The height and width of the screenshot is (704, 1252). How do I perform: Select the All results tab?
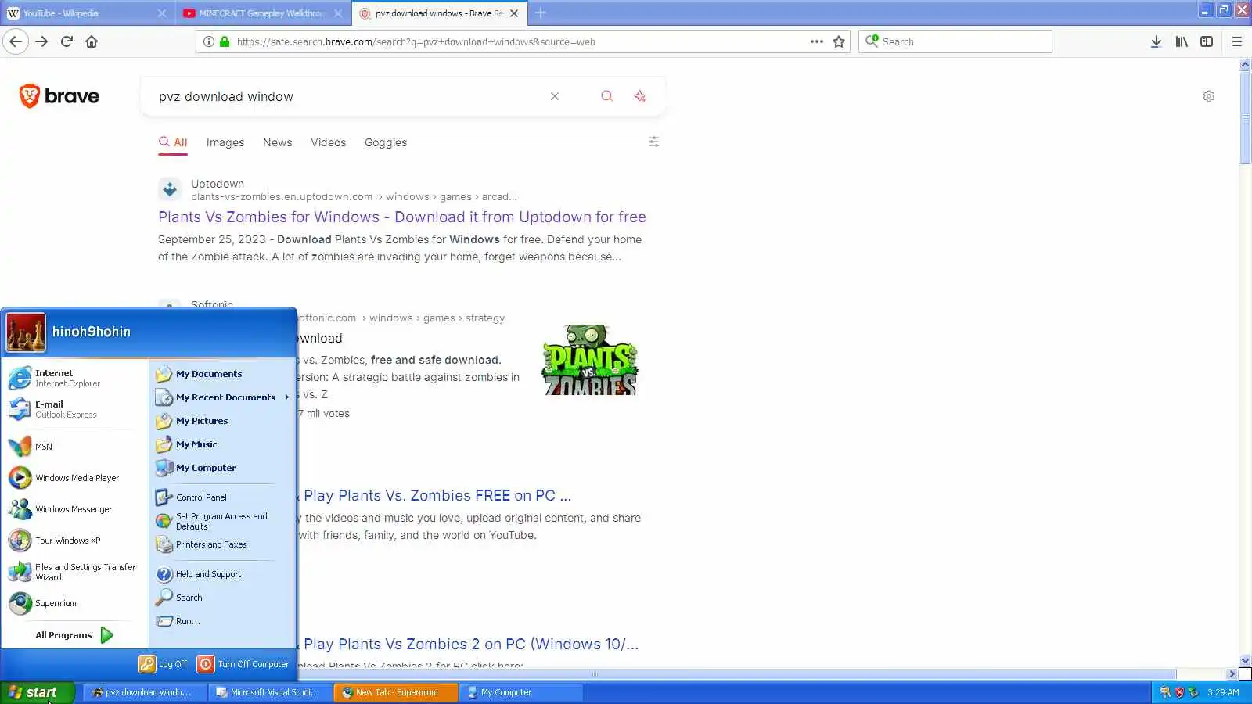tap(173, 142)
